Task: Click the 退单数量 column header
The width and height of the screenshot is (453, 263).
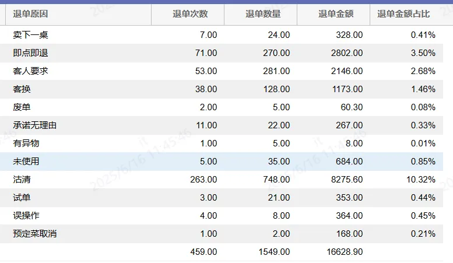Action: click(263, 13)
